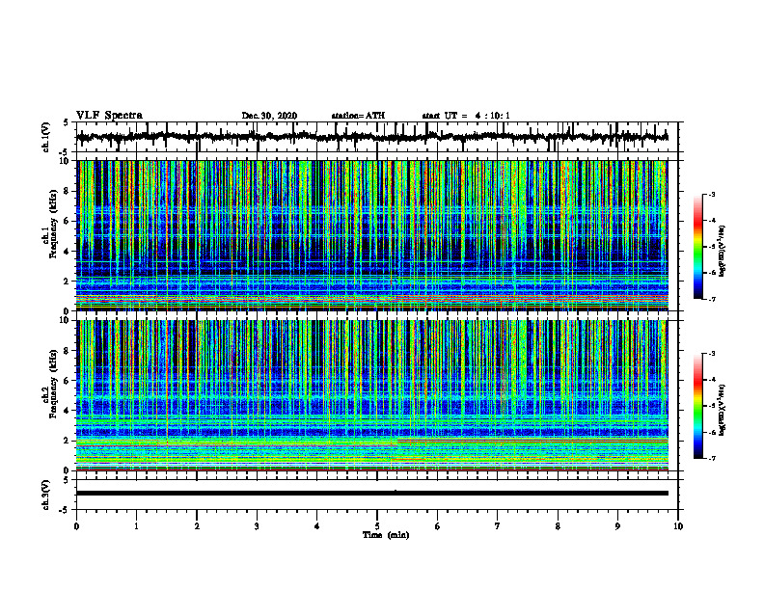Click the "ch.3(V)" waveform axis label
This screenshot has height=590, width=764.
tap(46, 495)
